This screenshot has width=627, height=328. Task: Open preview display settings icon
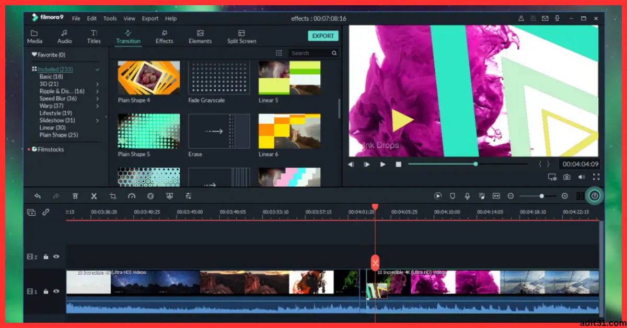tap(552, 177)
